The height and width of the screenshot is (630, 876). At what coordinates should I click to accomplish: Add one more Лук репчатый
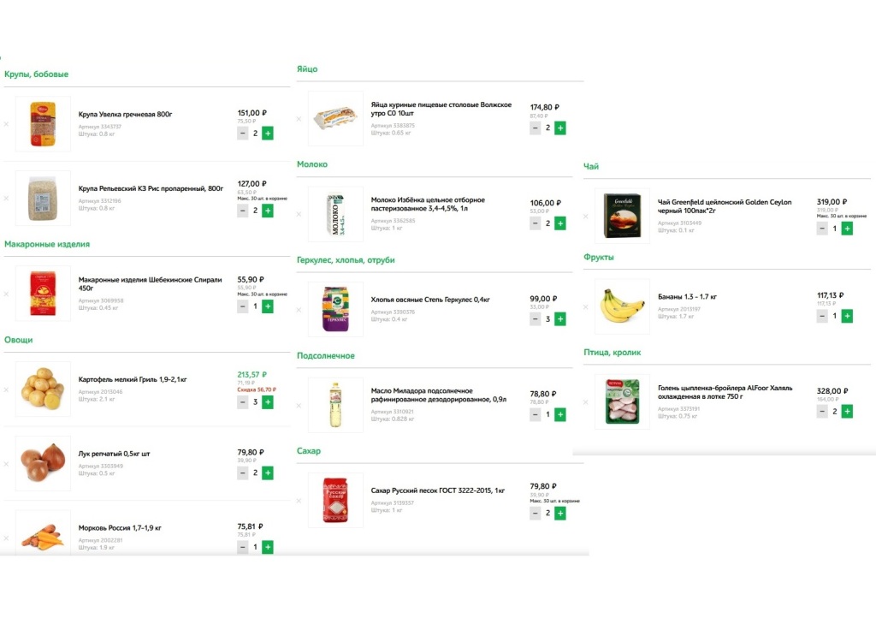click(268, 473)
